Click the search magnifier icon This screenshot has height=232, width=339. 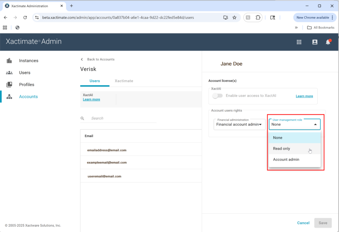[x=82, y=118]
